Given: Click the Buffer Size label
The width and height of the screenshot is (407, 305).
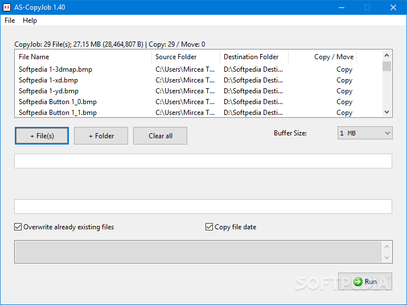Looking at the screenshot, I should (x=290, y=133).
